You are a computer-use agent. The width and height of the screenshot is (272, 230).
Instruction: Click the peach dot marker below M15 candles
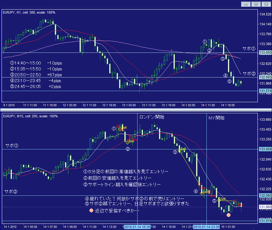pyautogui.click(x=229, y=215)
